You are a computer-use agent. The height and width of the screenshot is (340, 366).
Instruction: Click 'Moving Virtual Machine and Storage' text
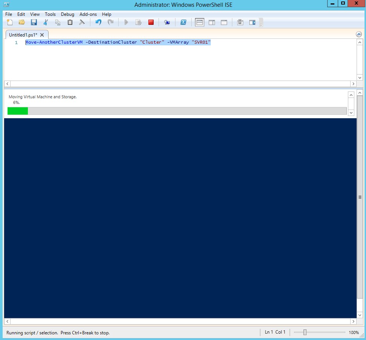coord(43,97)
